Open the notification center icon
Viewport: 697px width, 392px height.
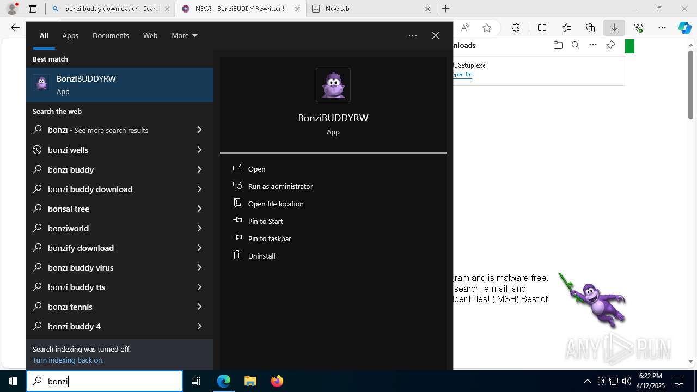click(x=679, y=381)
